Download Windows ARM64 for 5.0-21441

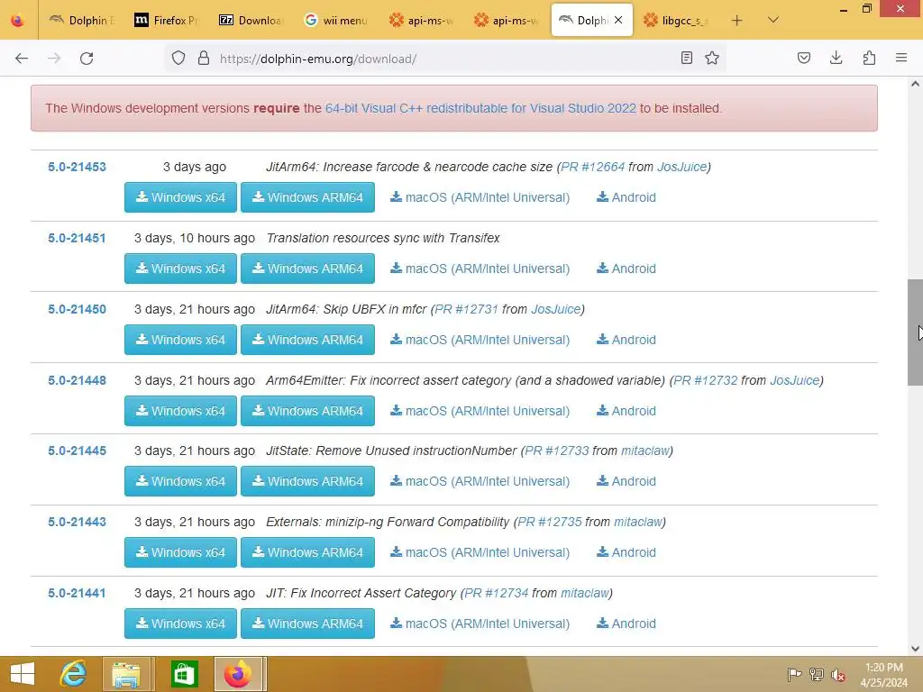click(308, 624)
